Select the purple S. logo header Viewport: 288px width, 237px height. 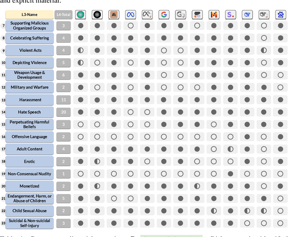(x=230, y=15)
